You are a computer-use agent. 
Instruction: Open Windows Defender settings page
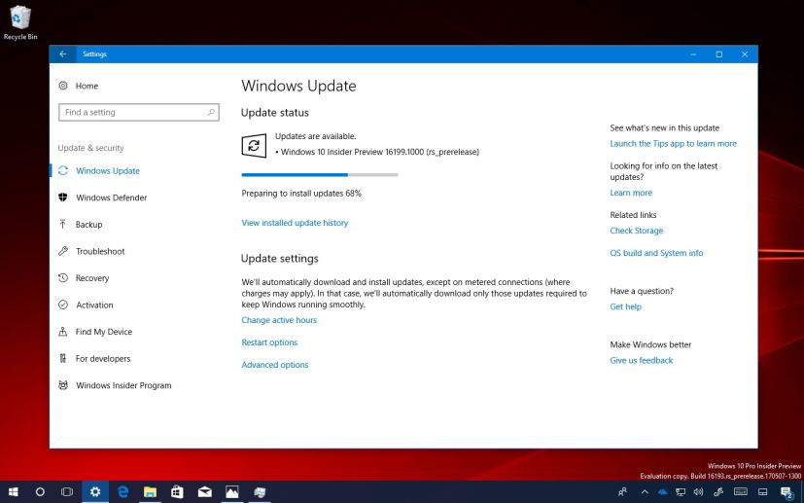111,198
